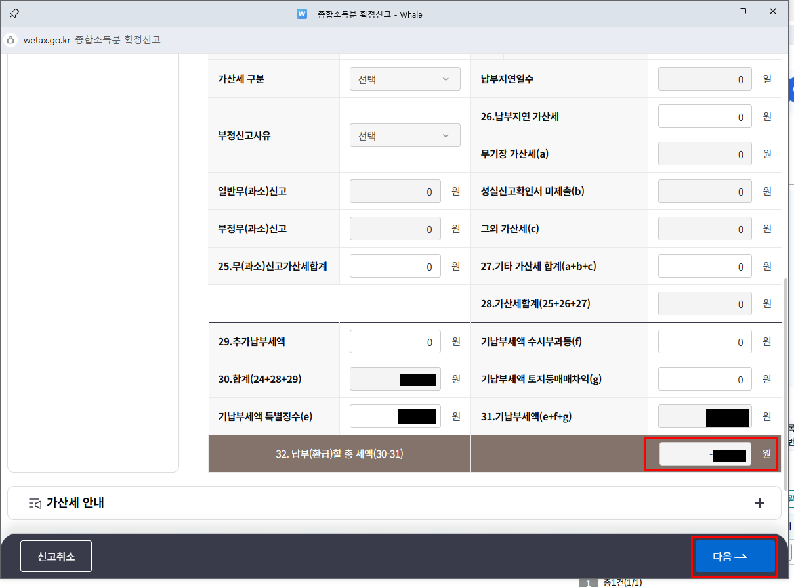Click the 부정신고사유 label

coord(244,136)
